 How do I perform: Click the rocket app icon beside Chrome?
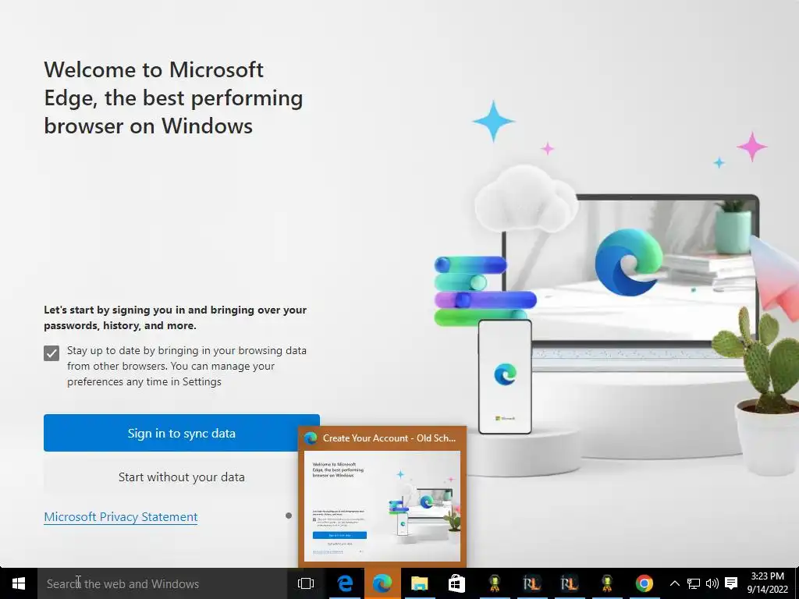click(x=606, y=583)
